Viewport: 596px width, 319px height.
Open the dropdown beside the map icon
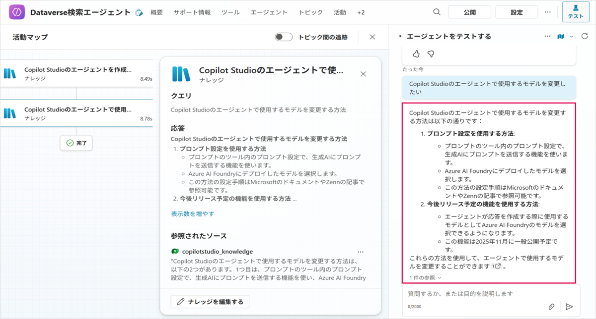point(571,36)
